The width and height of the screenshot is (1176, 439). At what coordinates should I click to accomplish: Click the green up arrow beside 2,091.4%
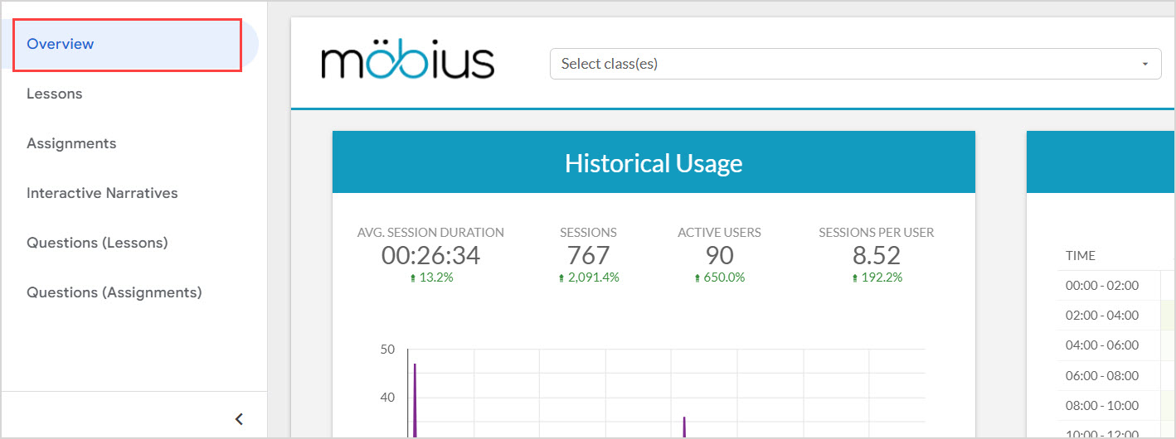coord(561,278)
